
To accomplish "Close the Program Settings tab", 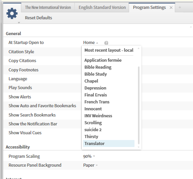I will pos(171,8).
